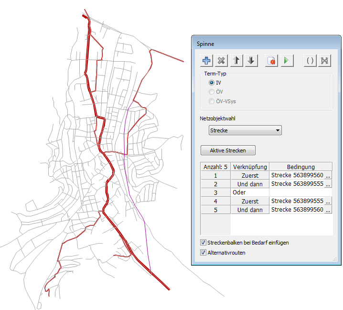Image resolution: width=343 pixels, height=310 pixels.
Task: Click the Aktive Strecken button
Action: (228, 150)
